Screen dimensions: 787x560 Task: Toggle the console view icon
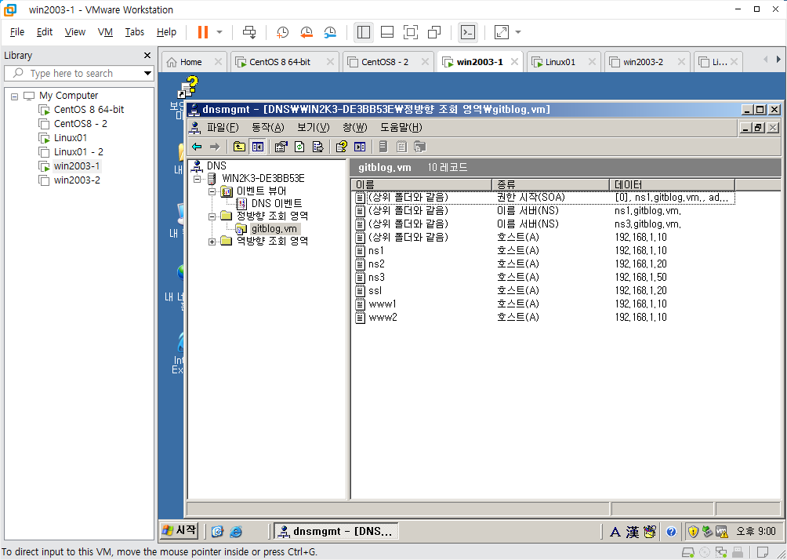click(x=468, y=32)
